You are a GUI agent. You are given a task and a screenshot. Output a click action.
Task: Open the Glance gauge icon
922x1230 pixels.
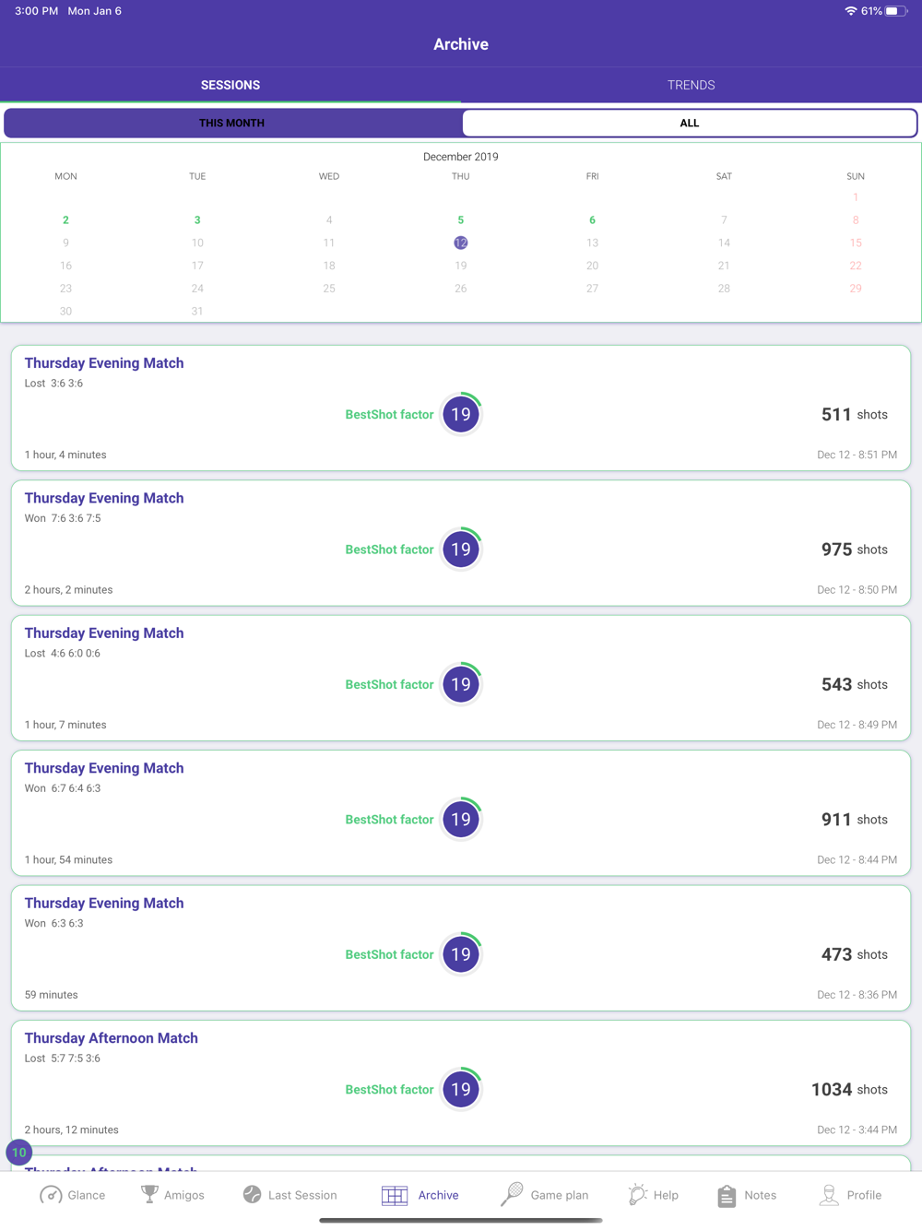(51, 1195)
